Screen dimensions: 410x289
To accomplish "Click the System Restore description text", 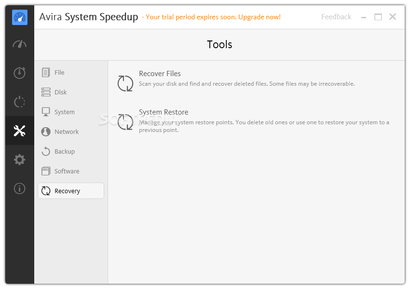I will pyautogui.click(x=264, y=126).
